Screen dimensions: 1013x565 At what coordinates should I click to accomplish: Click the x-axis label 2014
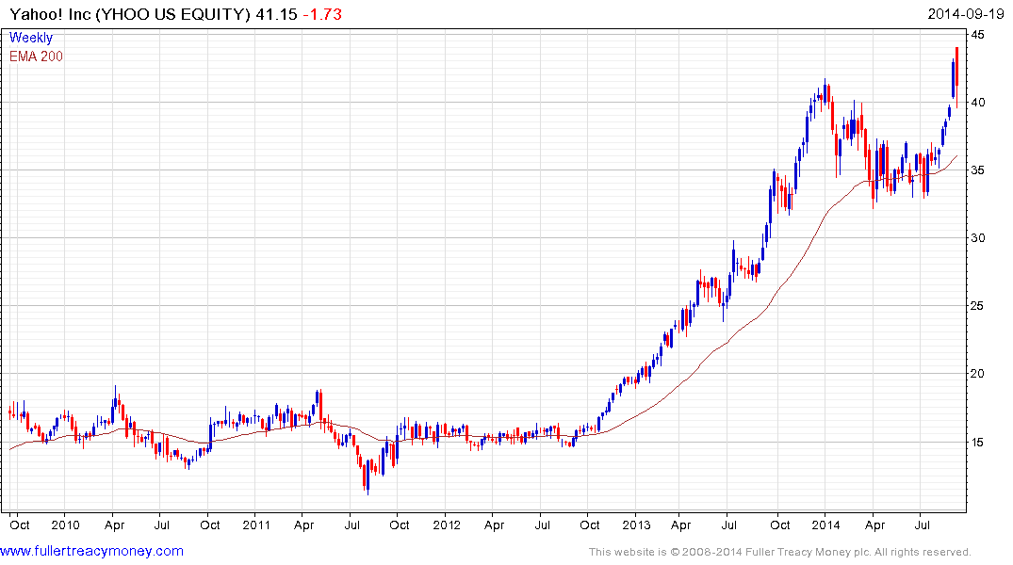coord(825,525)
